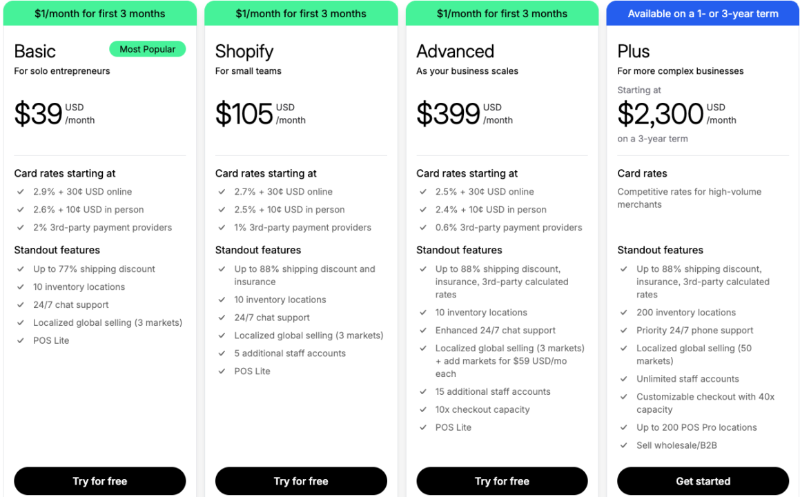This screenshot has height=497, width=800.
Task: Click the checkmark beside "Priority 24/7 phone support"
Action: pyautogui.click(x=624, y=331)
